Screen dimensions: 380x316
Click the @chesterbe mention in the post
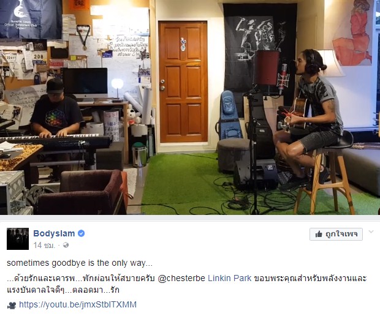181,278
